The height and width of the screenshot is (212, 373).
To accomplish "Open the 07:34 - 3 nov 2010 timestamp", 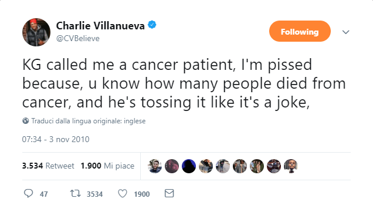I will pos(56,139).
